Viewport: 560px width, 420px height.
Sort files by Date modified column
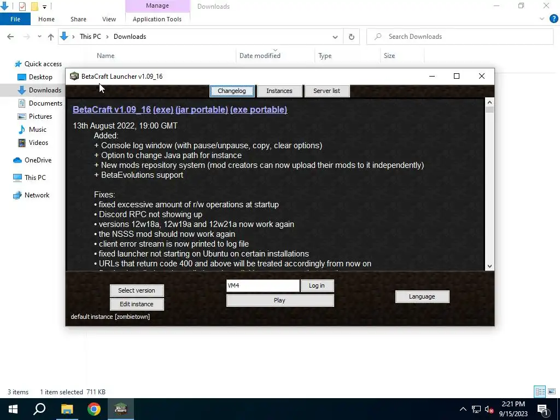(260, 56)
